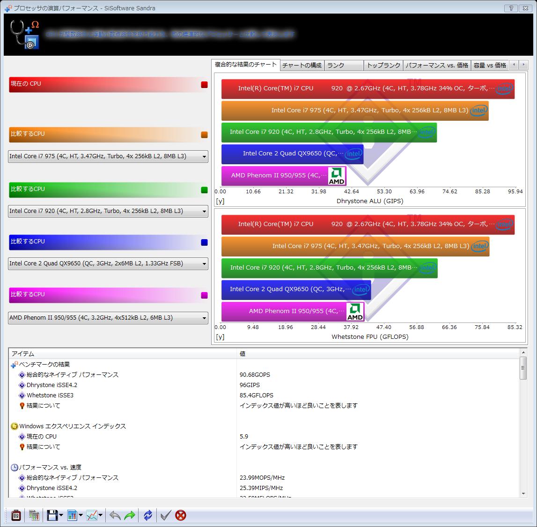Viewport: 537px width, 527px height.
Task: Select the value 23.99MOPS/MHz
Action: click(262, 478)
